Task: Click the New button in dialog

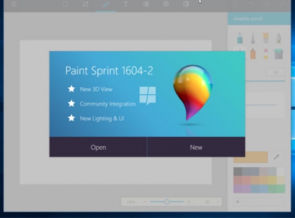Action: [196, 147]
